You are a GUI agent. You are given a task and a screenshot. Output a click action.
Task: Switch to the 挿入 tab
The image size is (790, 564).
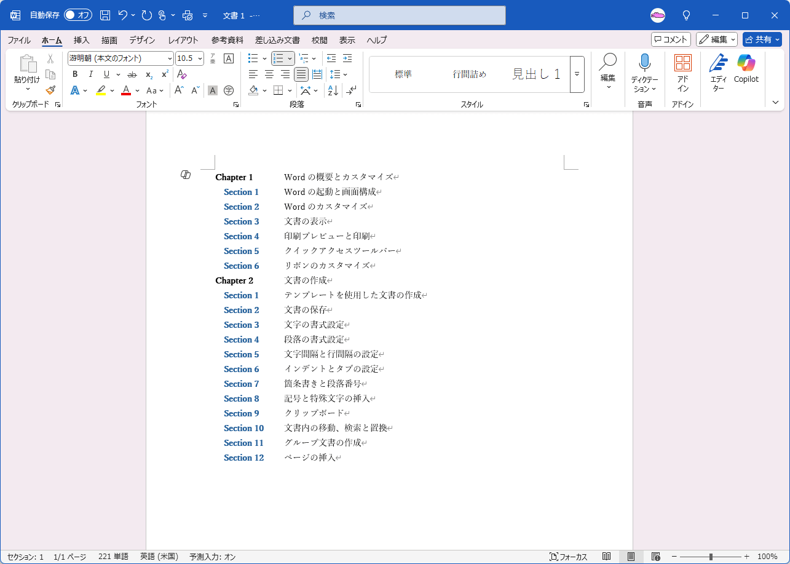81,40
